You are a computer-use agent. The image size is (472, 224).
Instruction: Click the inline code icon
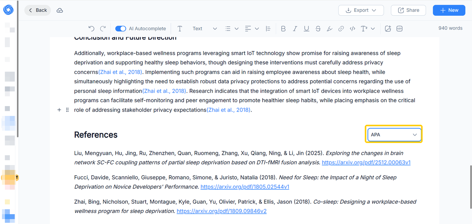pos(352,29)
